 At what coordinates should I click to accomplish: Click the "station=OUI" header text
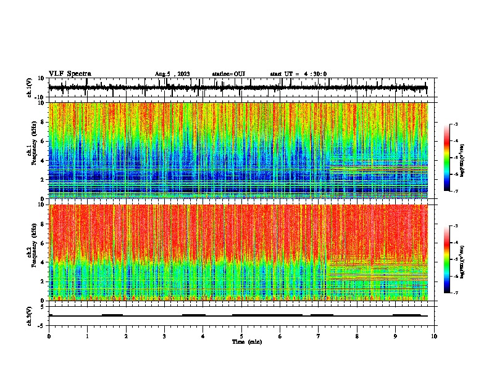pos(228,74)
